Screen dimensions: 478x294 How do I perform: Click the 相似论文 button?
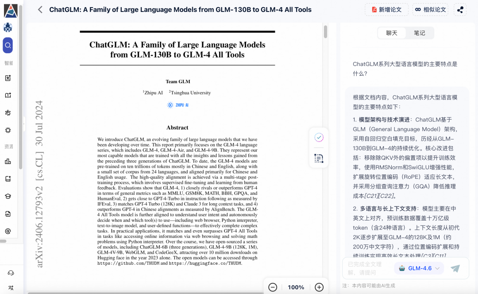click(431, 10)
